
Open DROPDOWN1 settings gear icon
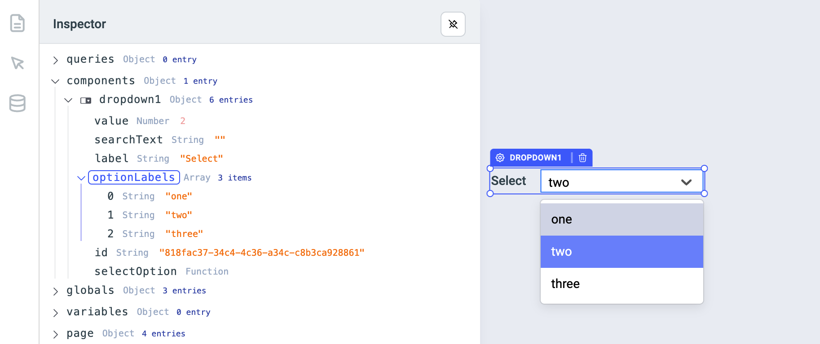click(x=500, y=158)
